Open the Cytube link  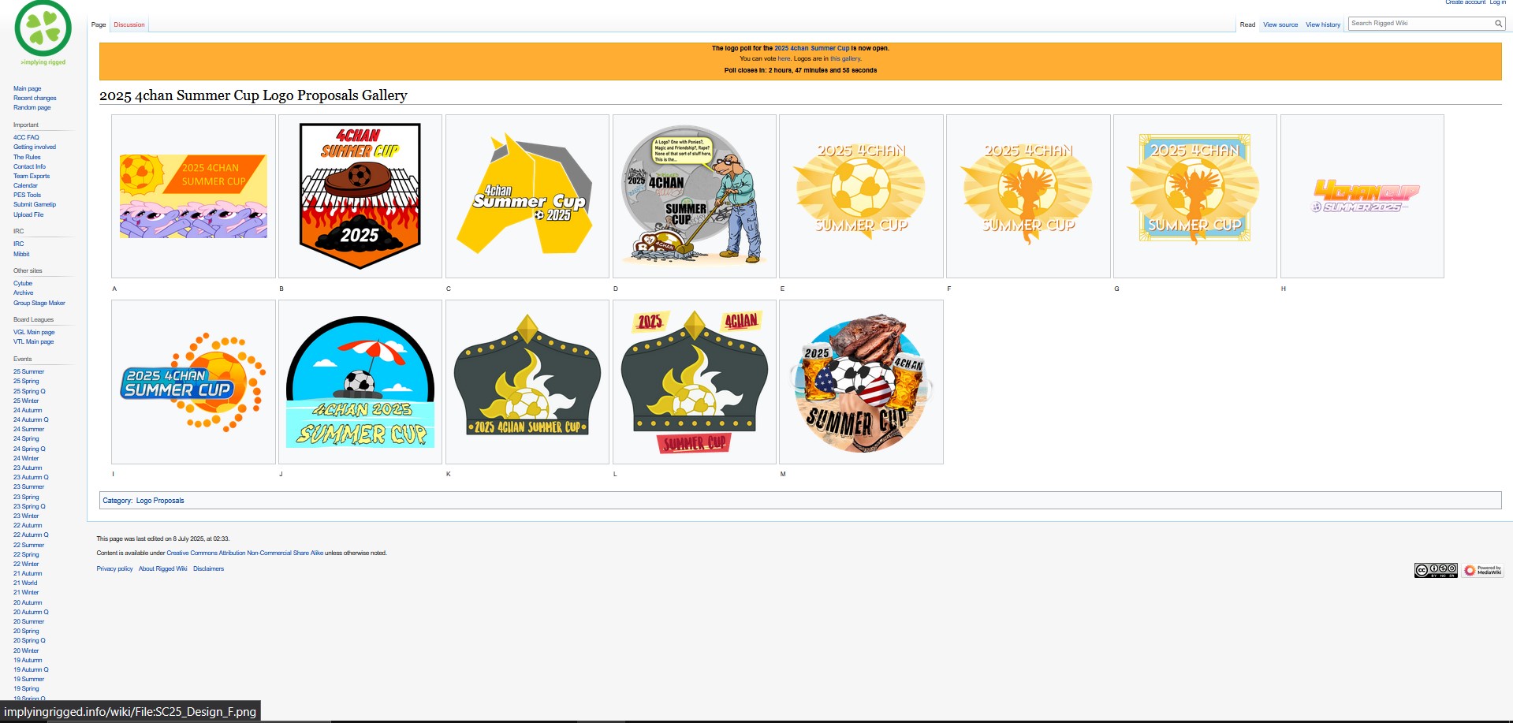(23, 283)
